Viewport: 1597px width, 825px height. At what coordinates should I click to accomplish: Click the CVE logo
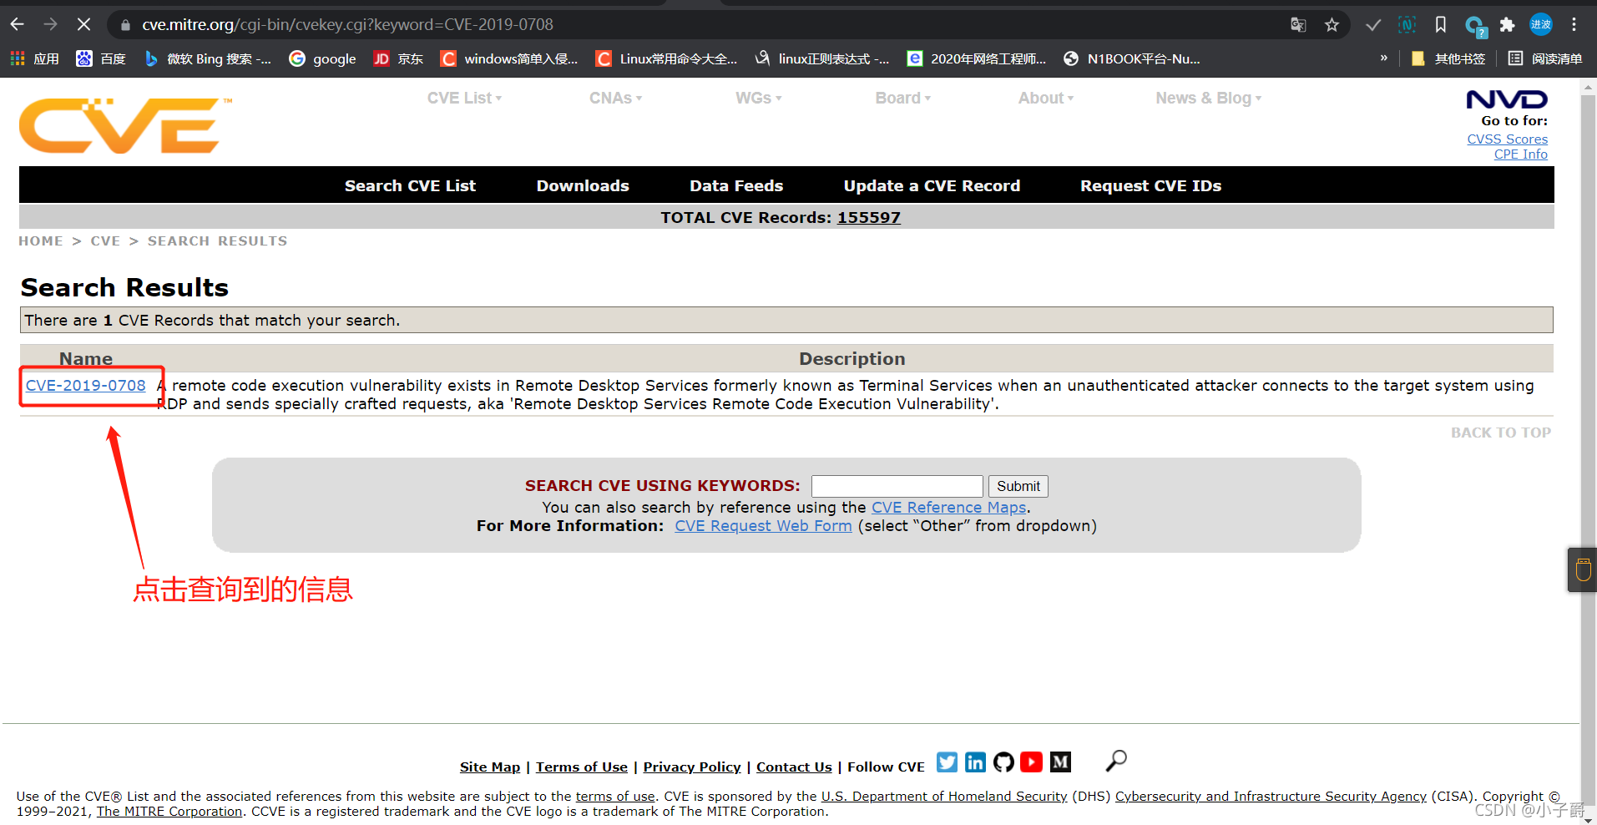125,126
